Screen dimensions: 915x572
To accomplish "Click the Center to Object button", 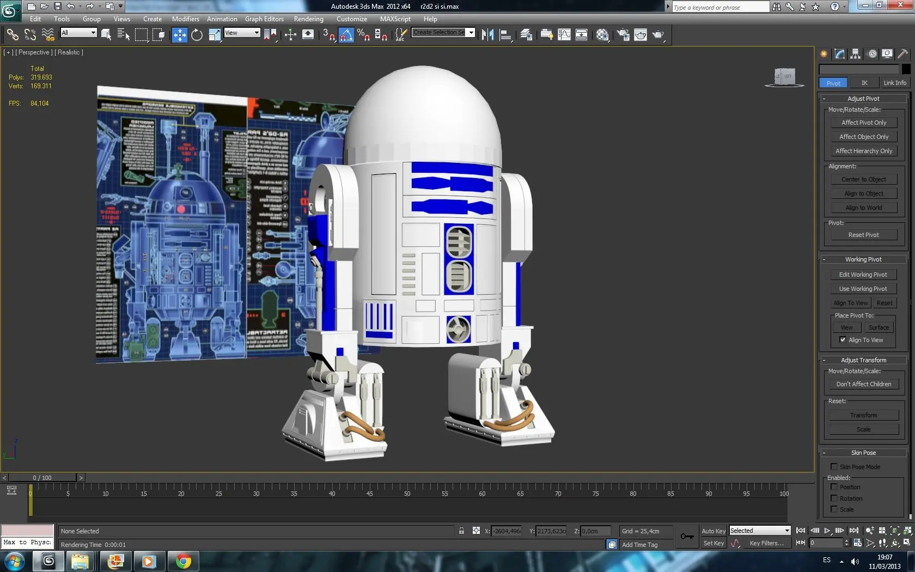I will pos(864,179).
